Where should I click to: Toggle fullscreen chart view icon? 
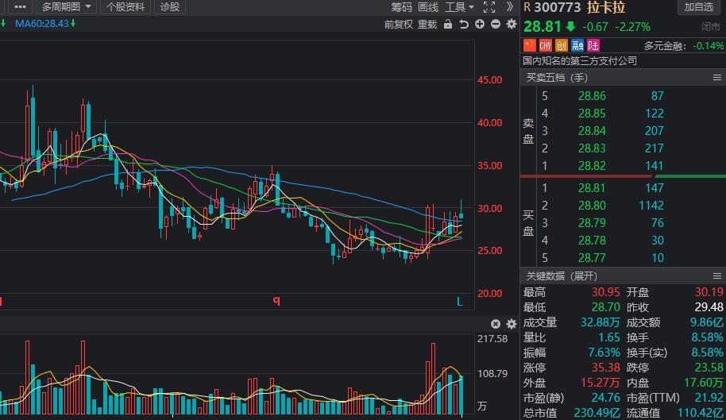point(489,7)
